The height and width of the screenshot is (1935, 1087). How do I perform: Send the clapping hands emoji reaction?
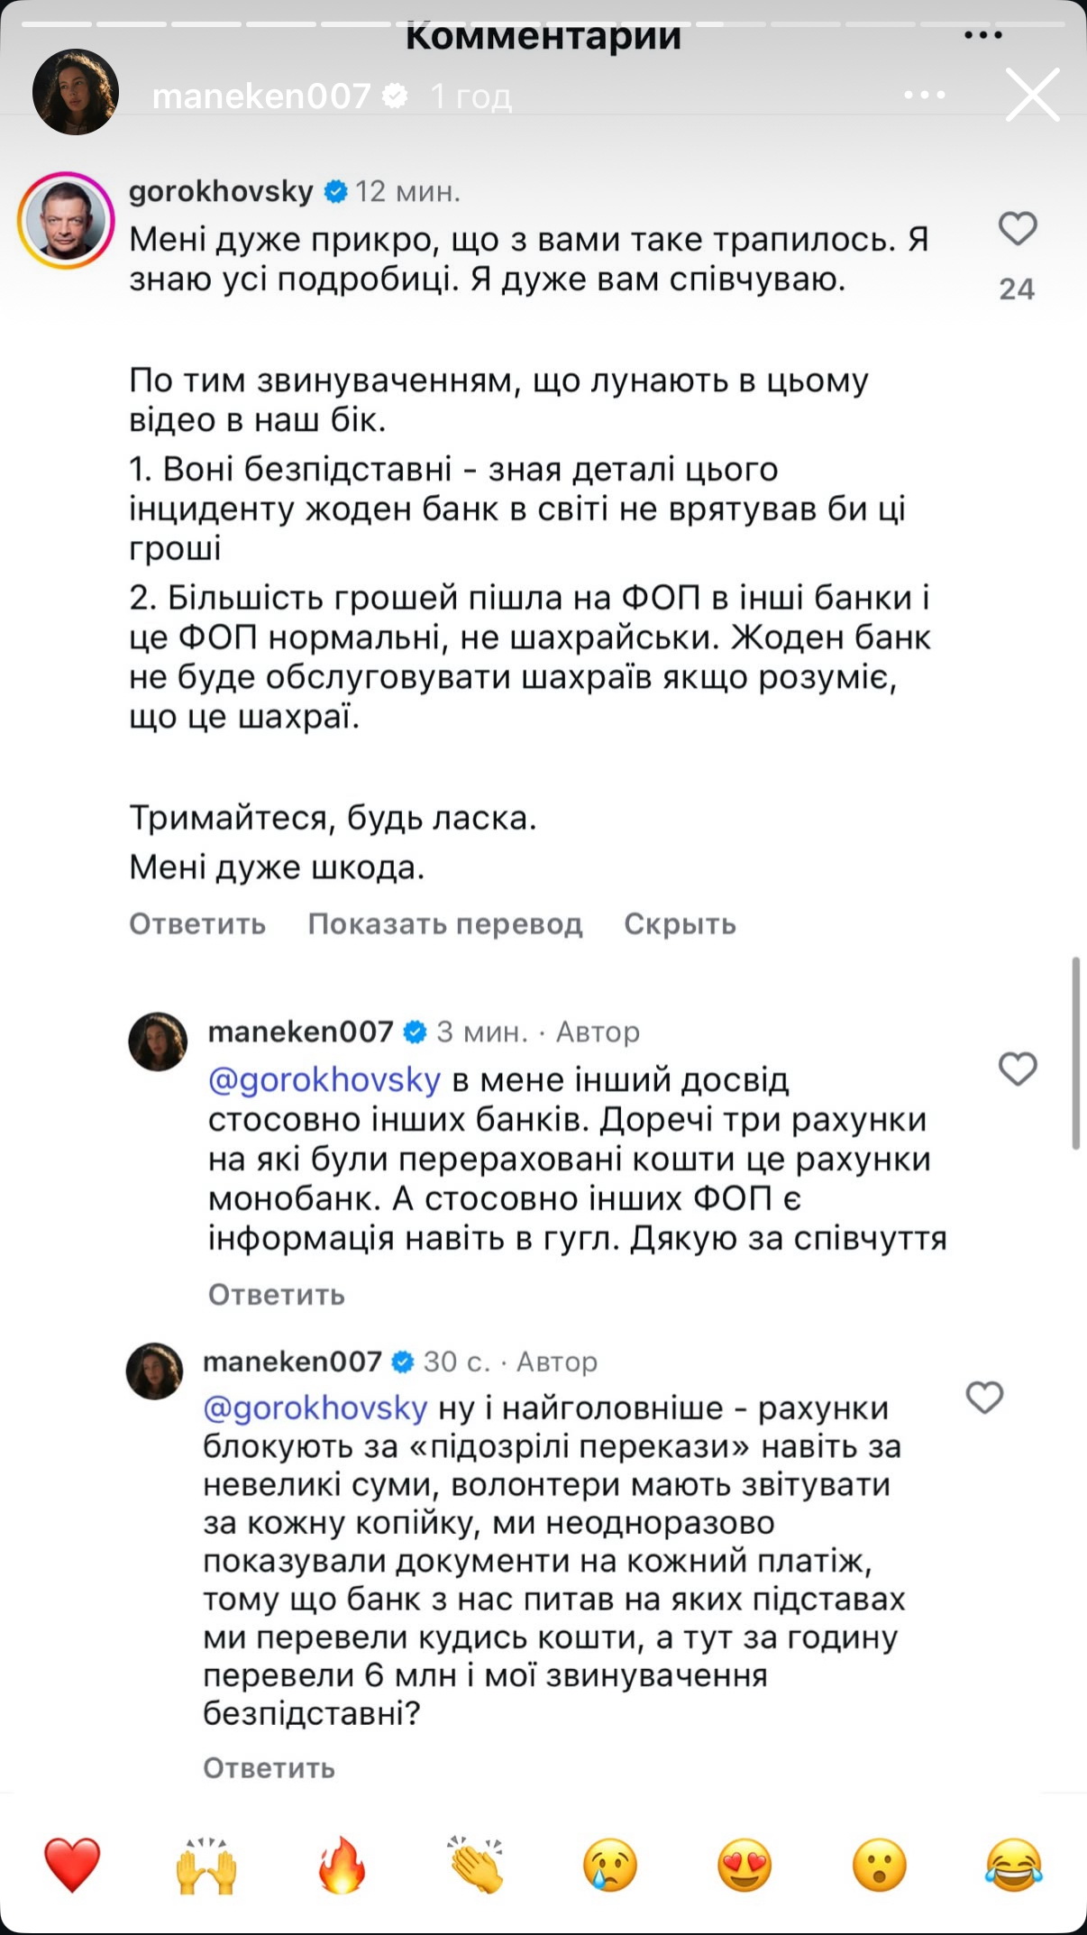pos(476,1865)
